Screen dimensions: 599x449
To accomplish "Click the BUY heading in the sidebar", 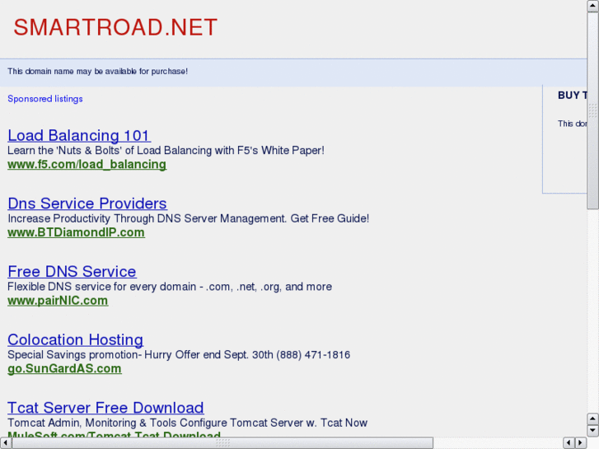I will [x=573, y=95].
